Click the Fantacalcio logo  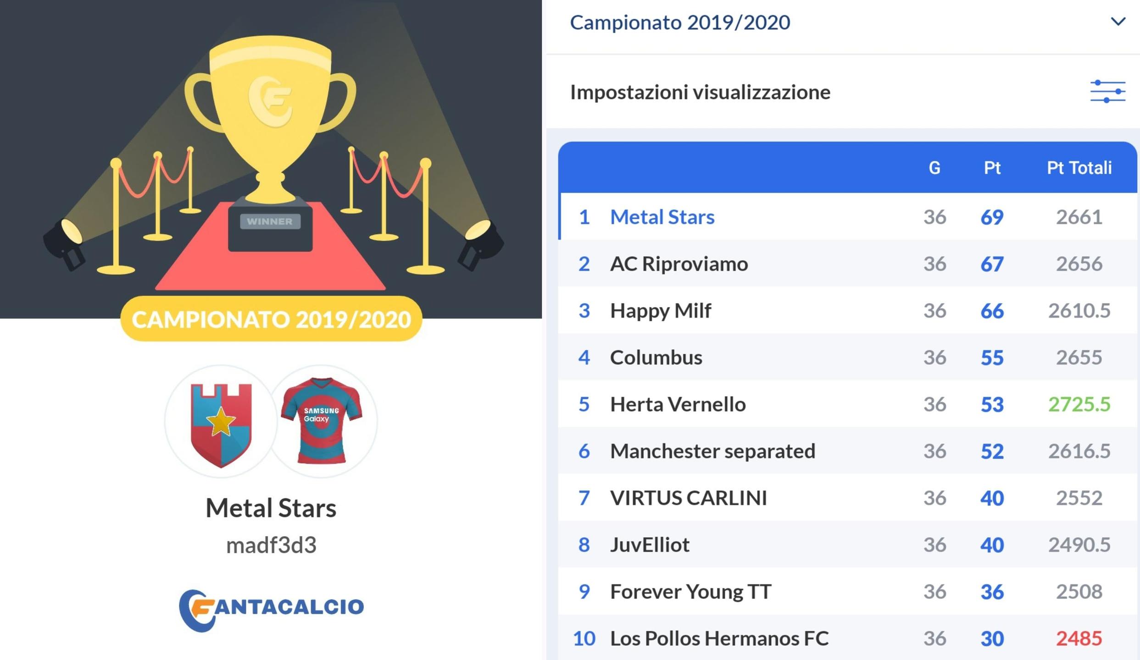[272, 609]
